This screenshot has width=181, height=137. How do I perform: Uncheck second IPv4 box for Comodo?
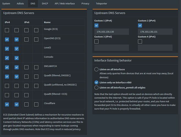pyautogui.click(x=16, y=58)
